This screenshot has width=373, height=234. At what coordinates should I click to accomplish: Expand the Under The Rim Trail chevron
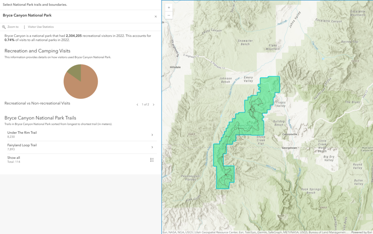[x=152, y=135]
